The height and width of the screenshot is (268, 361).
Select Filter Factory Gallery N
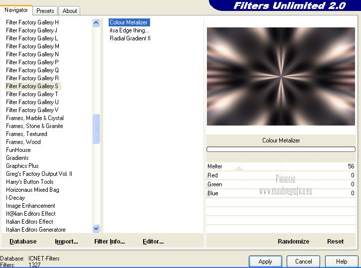pos(32,54)
